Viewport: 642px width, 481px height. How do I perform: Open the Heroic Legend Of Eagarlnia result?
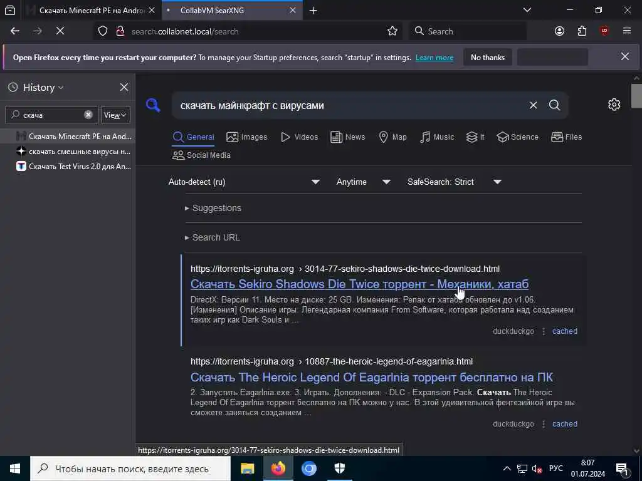(372, 376)
